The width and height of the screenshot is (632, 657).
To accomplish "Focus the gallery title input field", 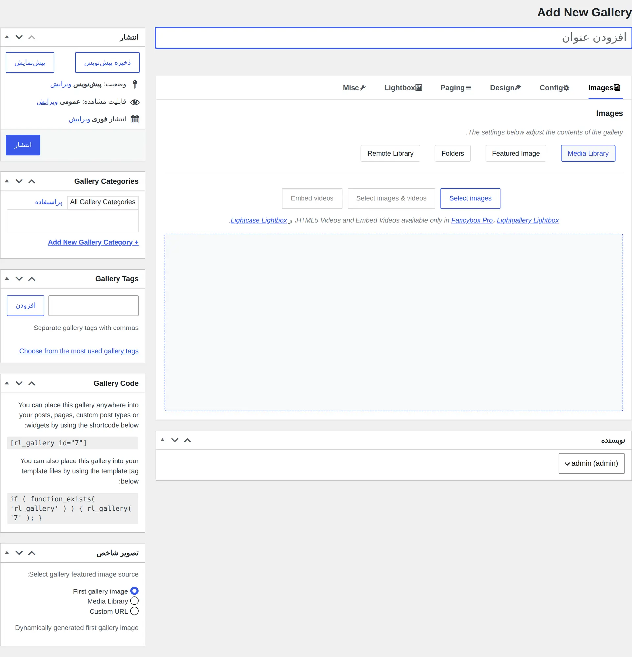I will pos(393,38).
